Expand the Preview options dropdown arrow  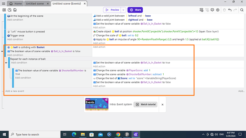[123, 10]
